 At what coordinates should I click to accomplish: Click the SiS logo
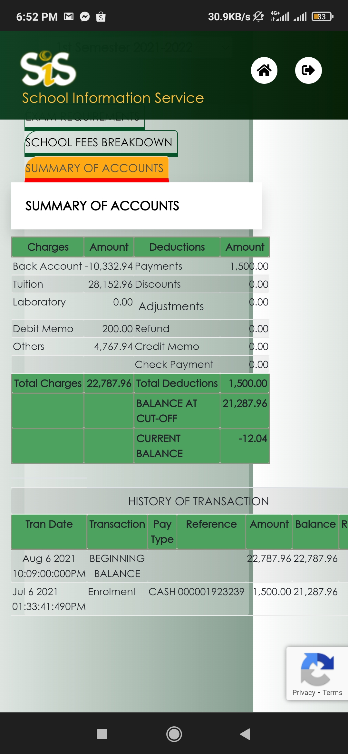click(x=48, y=69)
